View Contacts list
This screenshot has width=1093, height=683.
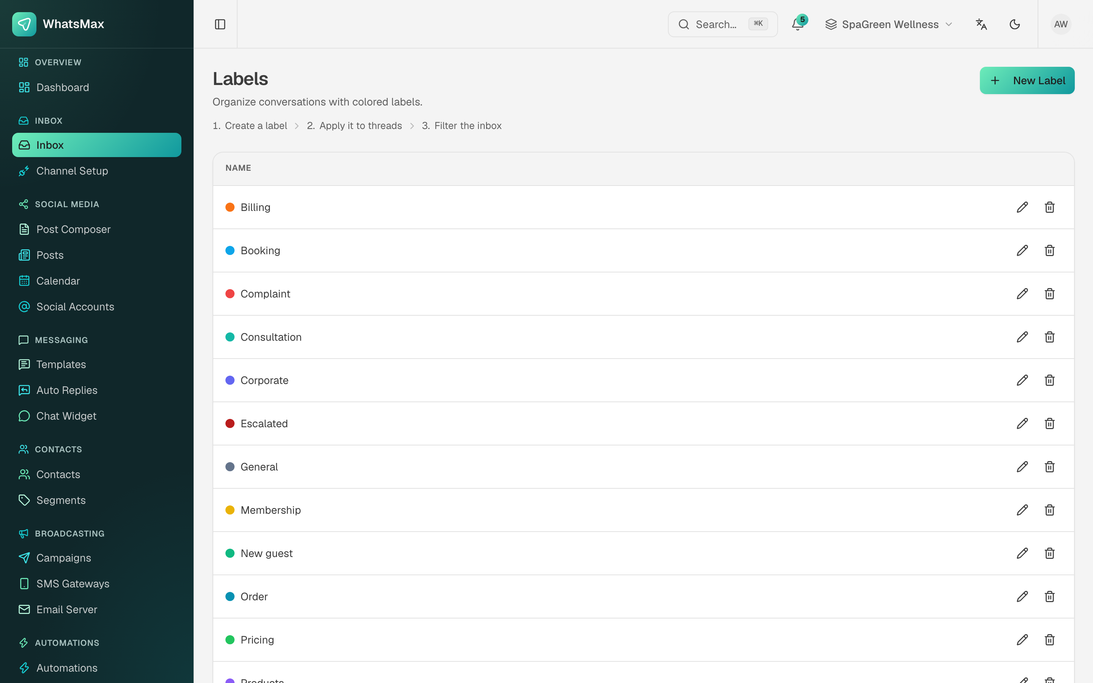pos(97,474)
